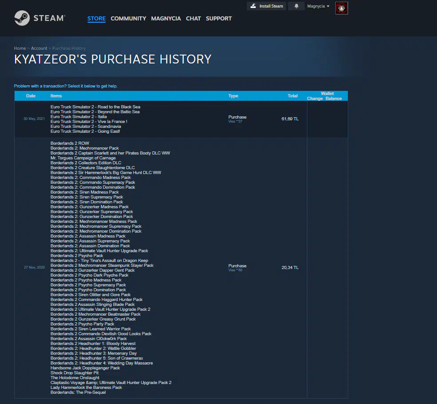Click the Visa **86 payment text
437x404 pixels.
pyautogui.click(x=235, y=270)
